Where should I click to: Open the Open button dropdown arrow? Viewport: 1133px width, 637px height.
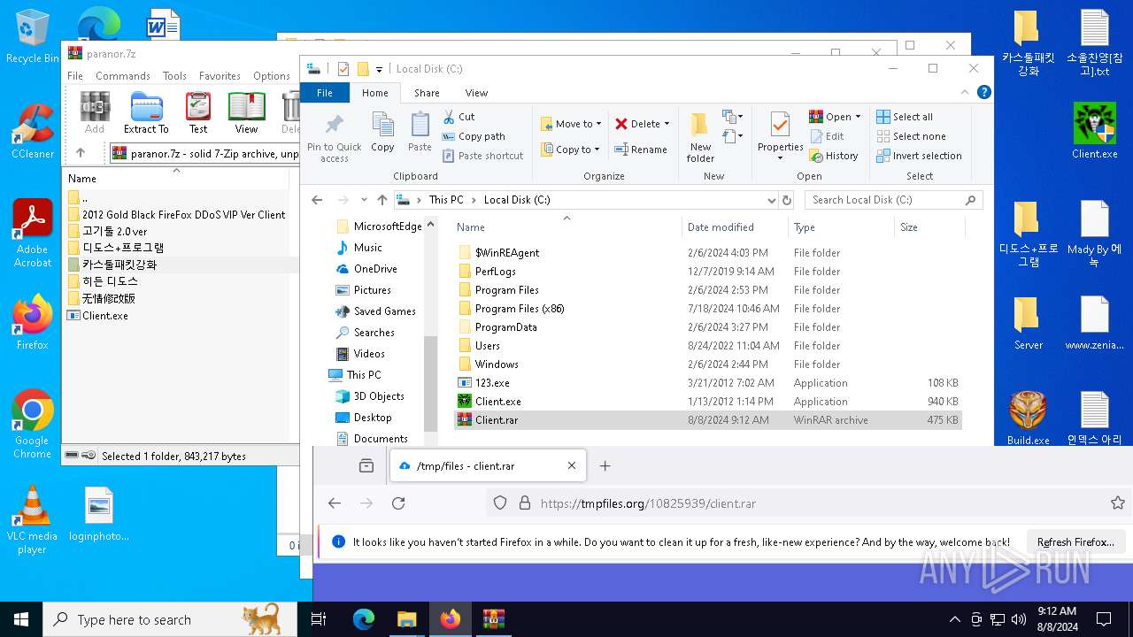tap(858, 117)
